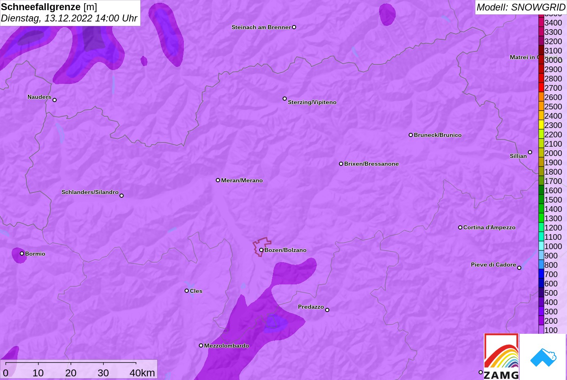Click the 500 legend value

[x=551, y=293]
